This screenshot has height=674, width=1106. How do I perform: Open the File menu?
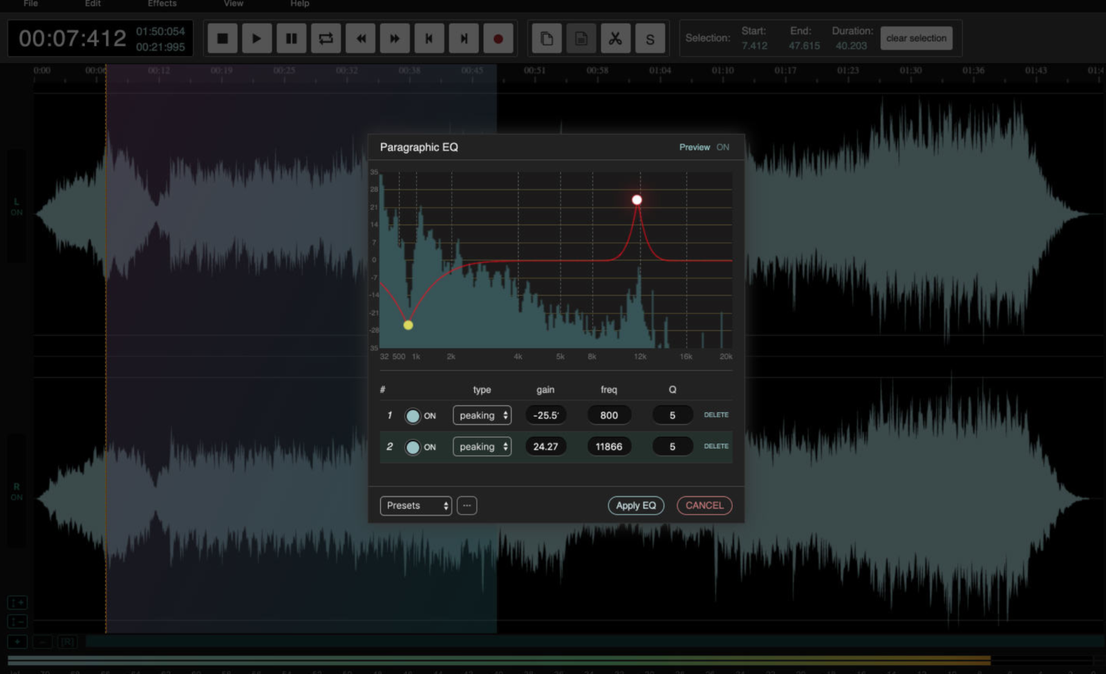pos(30,4)
